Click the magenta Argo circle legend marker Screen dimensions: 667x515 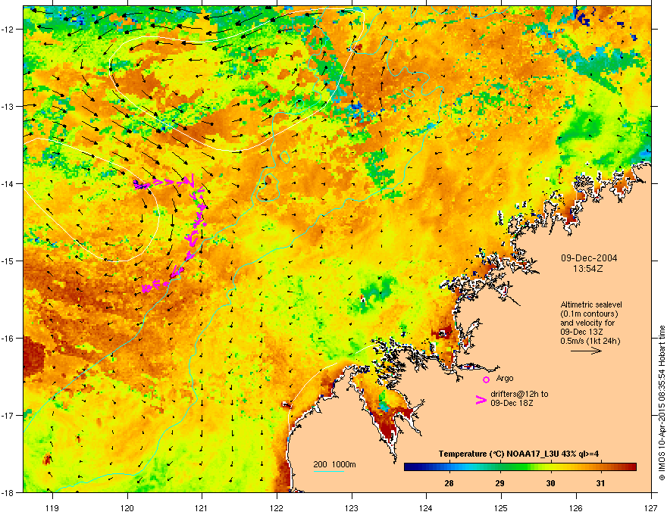[486, 379]
